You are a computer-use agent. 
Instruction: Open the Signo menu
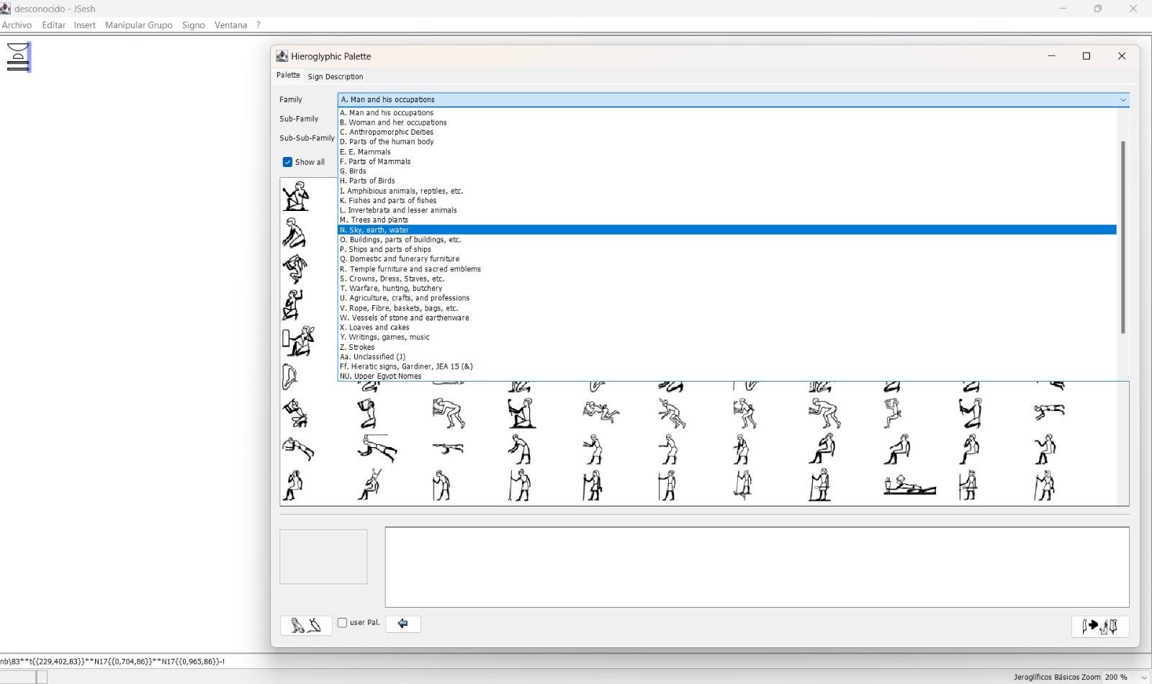pos(193,25)
